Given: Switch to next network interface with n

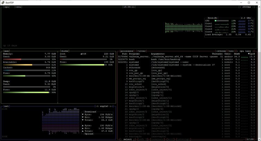Looking at the screenshot, I should pyautogui.click(x=110, y=106).
